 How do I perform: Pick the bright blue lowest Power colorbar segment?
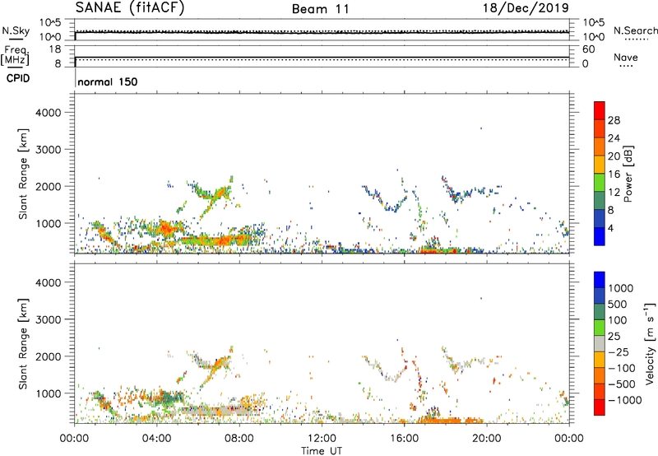click(600, 236)
